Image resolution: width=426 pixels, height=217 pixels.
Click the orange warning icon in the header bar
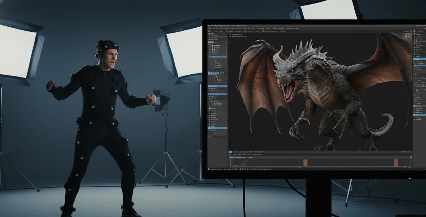point(262,31)
